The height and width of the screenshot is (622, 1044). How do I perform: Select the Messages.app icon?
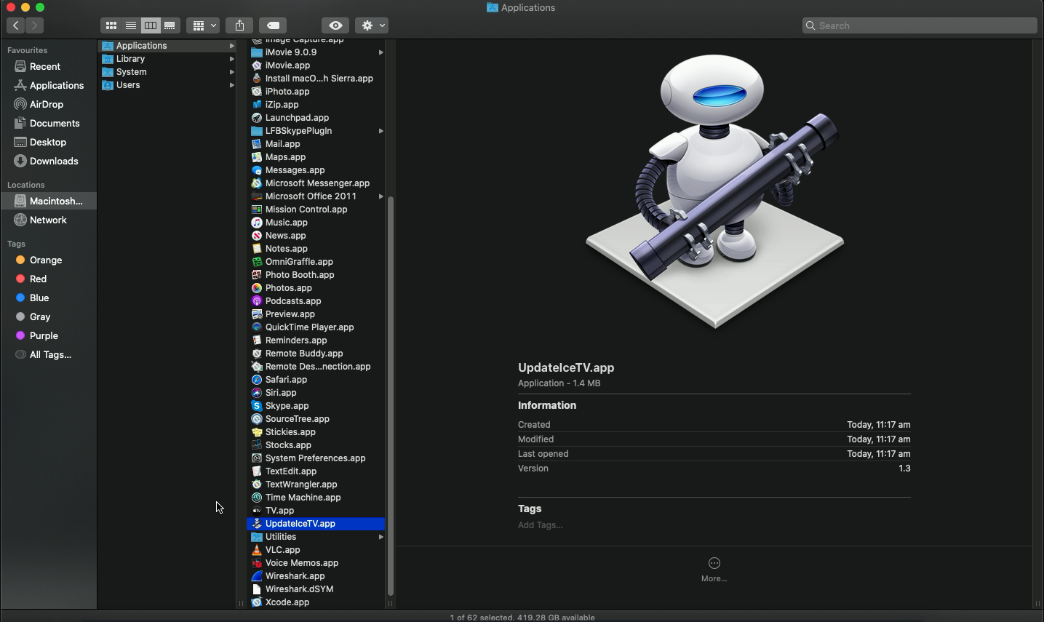click(x=257, y=170)
